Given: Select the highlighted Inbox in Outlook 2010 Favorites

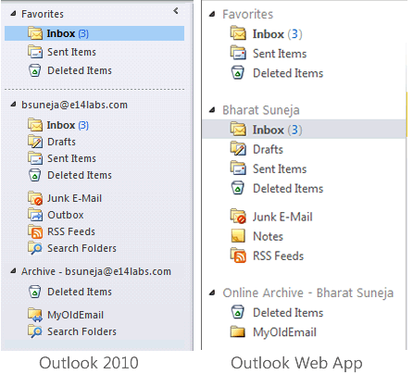Looking at the screenshot, I should tap(94, 33).
